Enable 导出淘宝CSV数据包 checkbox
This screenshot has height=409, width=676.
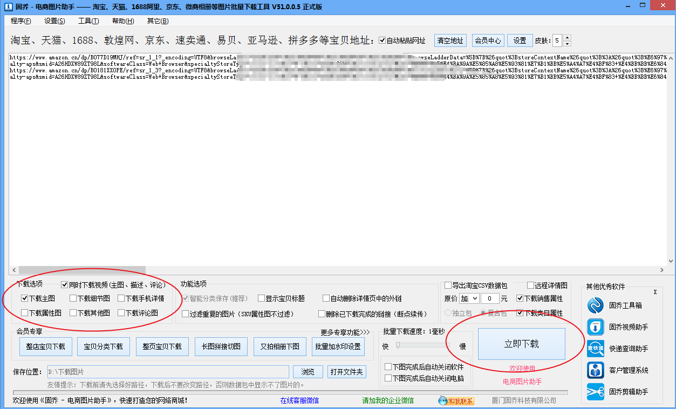[x=448, y=285]
